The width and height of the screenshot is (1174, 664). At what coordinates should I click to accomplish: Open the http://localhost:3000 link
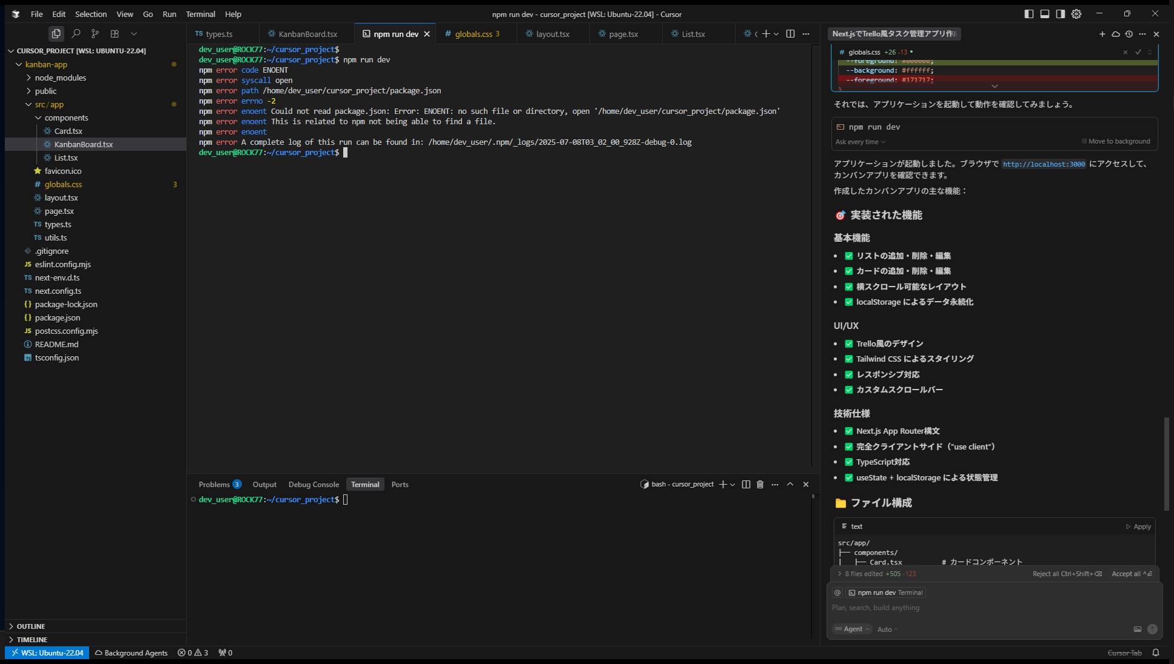coord(1044,164)
